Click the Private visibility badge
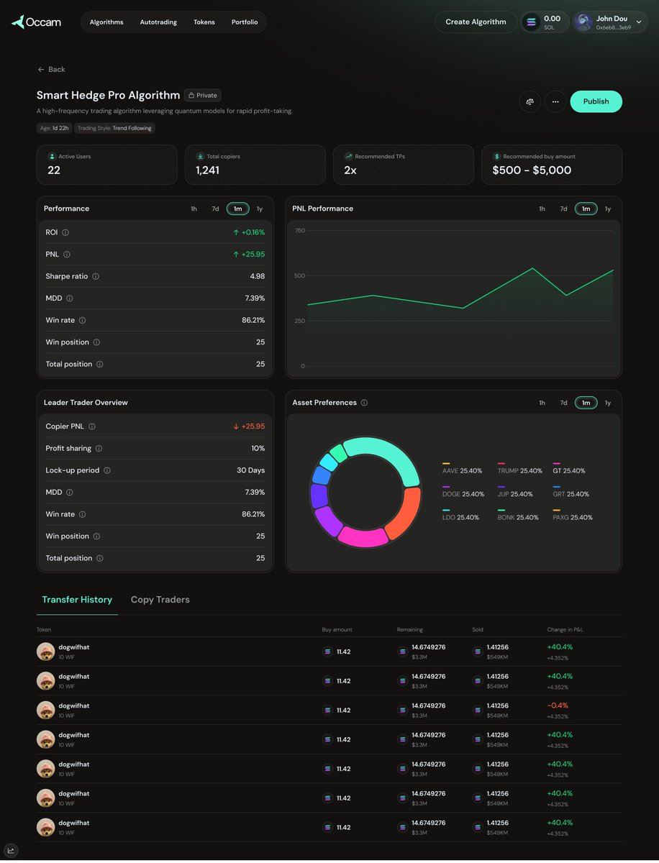The width and height of the screenshot is (659, 863). [x=202, y=95]
